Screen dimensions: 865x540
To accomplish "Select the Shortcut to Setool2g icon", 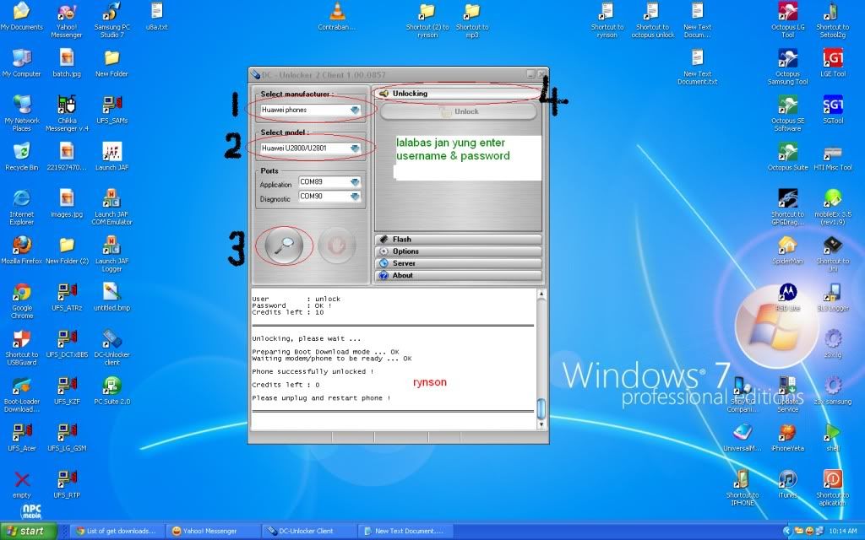I will [x=832, y=21].
